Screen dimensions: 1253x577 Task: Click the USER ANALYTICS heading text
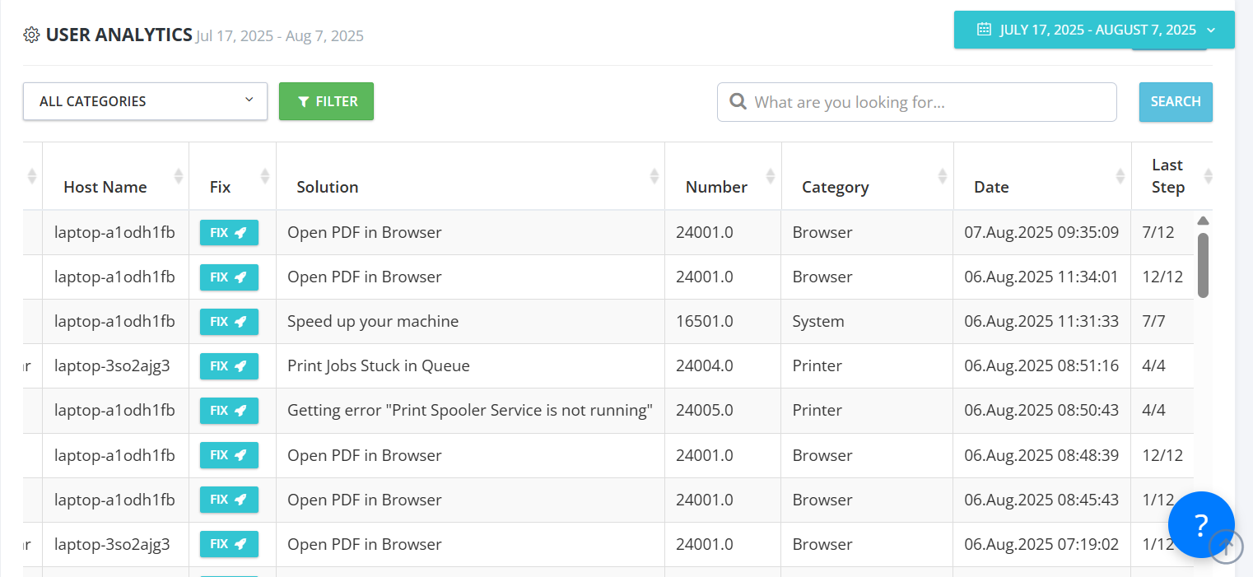[x=119, y=35]
